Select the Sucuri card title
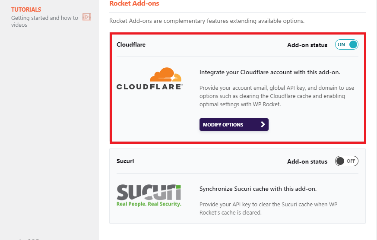 [x=125, y=161]
